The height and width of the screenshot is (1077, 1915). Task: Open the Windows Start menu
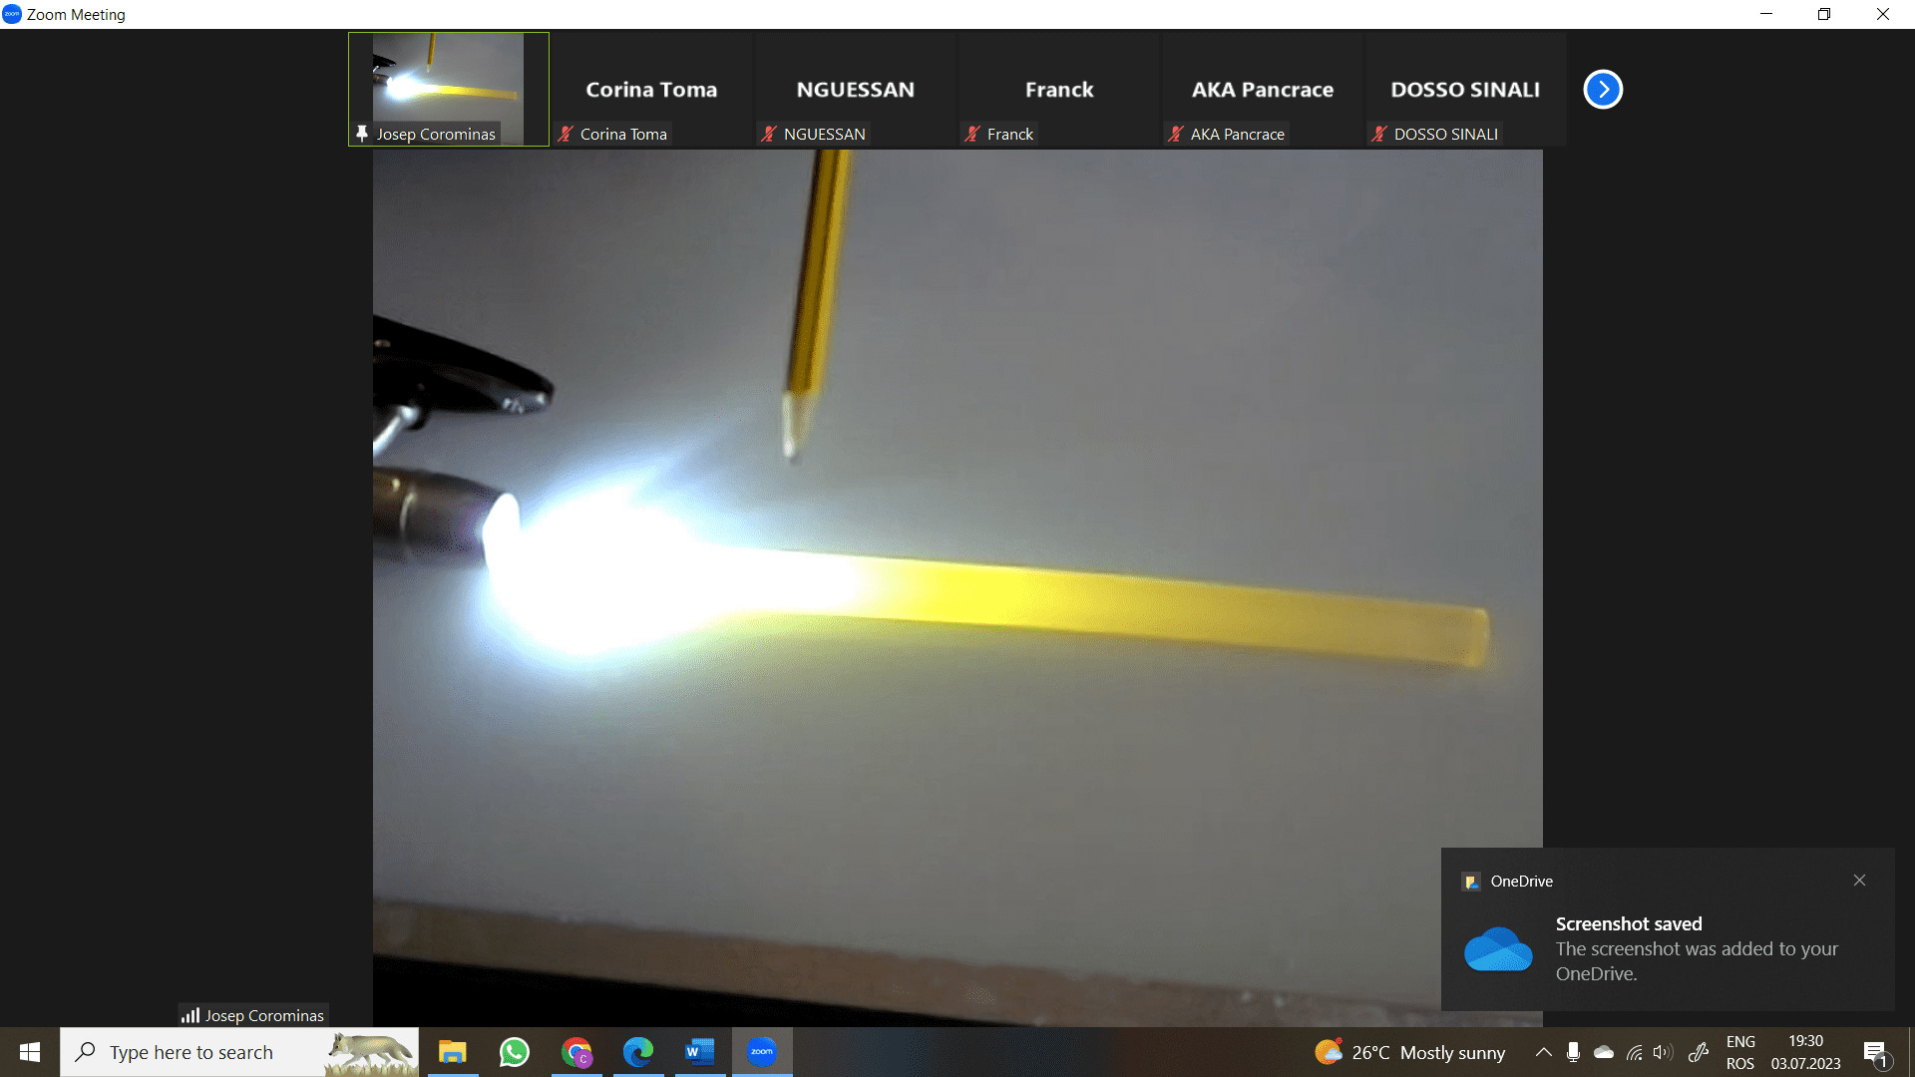click(x=30, y=1052)
